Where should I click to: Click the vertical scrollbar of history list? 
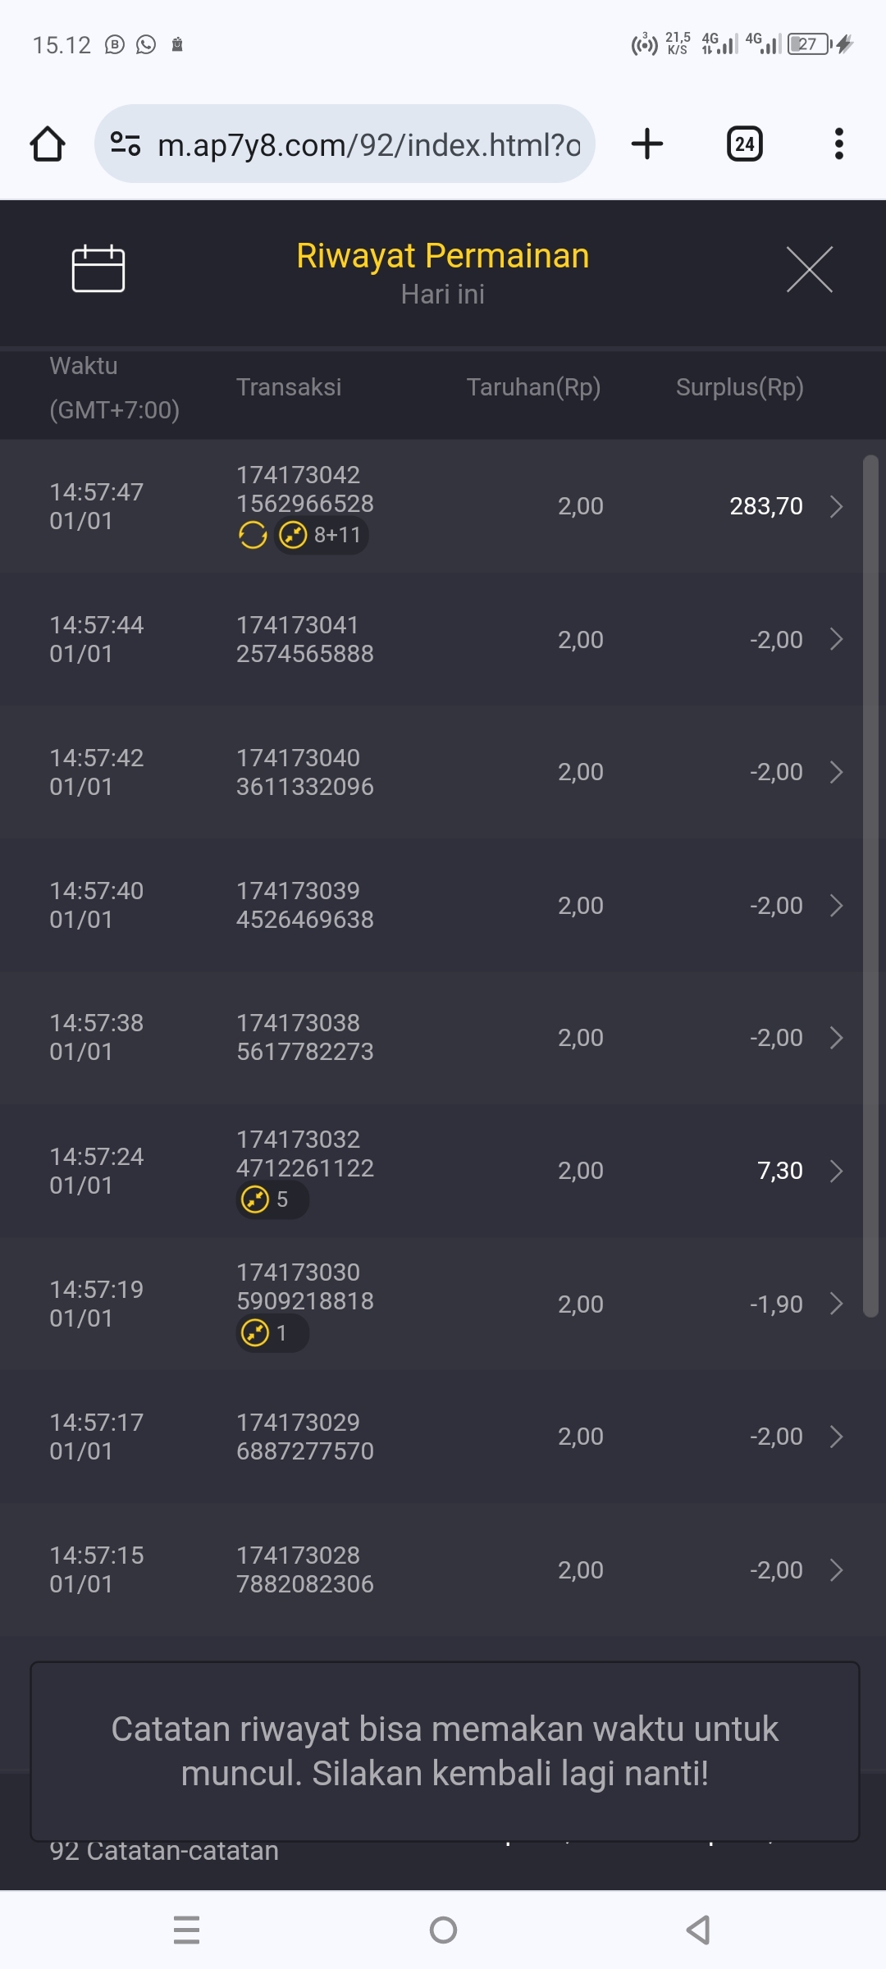point(870,886)
